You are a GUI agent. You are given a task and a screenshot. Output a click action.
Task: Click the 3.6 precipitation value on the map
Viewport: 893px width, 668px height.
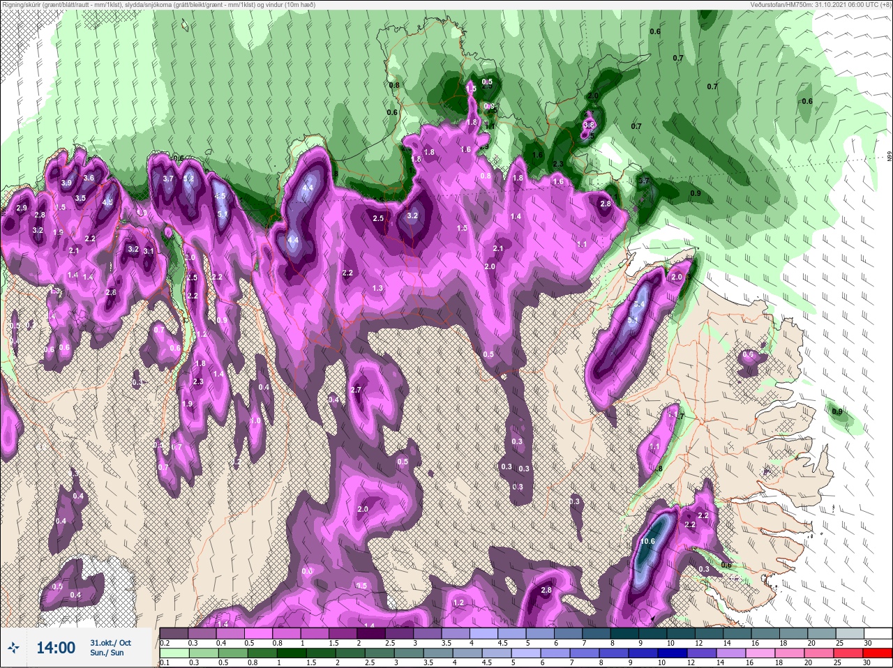pyautogui.click(x=89, y=178)
